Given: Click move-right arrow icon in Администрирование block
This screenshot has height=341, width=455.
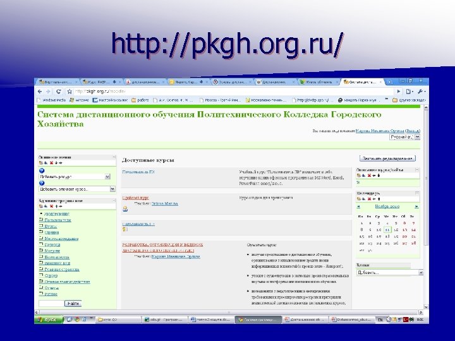Looking at the screenshot, I should click(61, 206).
